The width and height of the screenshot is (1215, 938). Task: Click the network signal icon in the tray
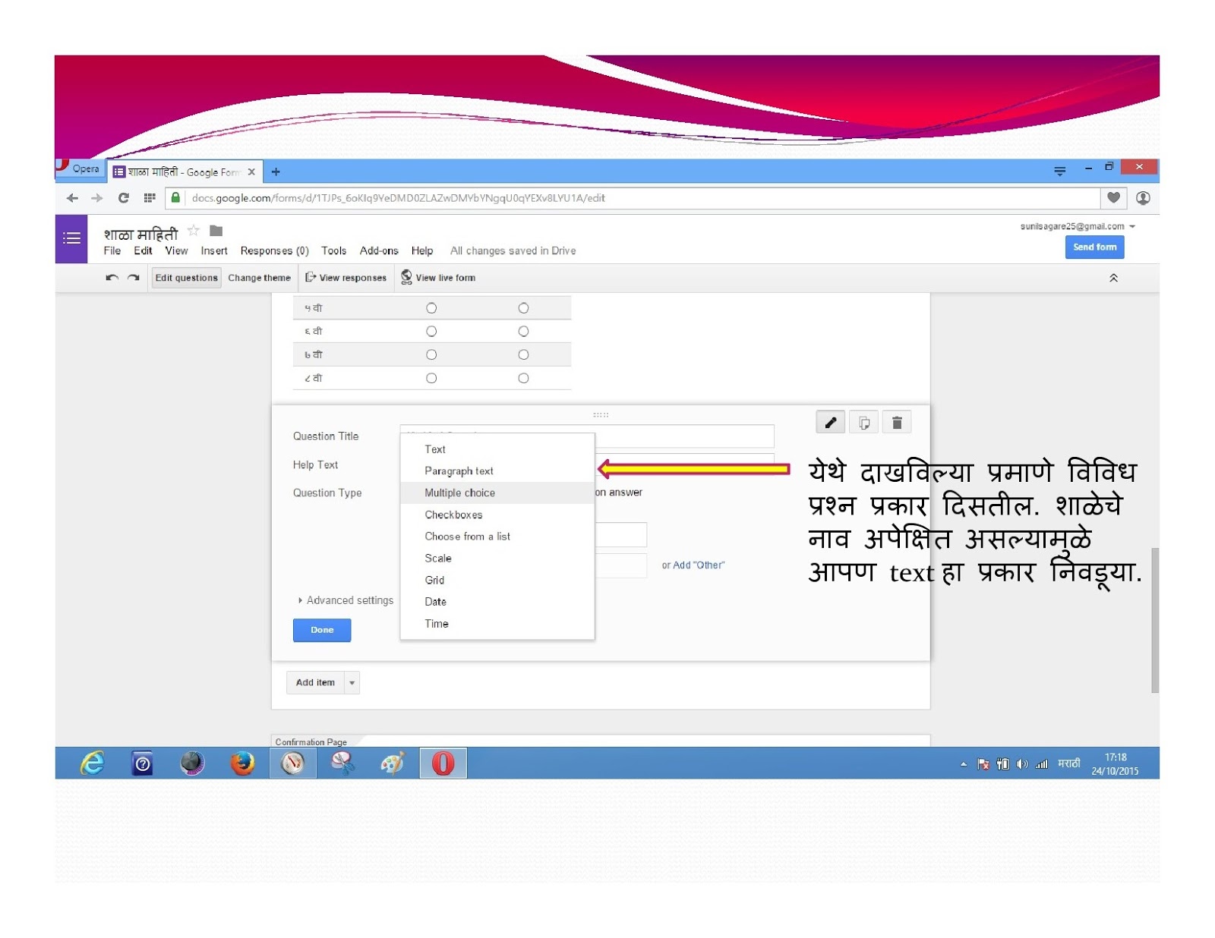click(x=1042, y=764)
